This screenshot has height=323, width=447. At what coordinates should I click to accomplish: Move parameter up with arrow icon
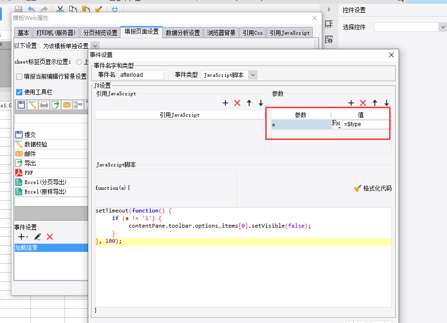pos(375,103)
